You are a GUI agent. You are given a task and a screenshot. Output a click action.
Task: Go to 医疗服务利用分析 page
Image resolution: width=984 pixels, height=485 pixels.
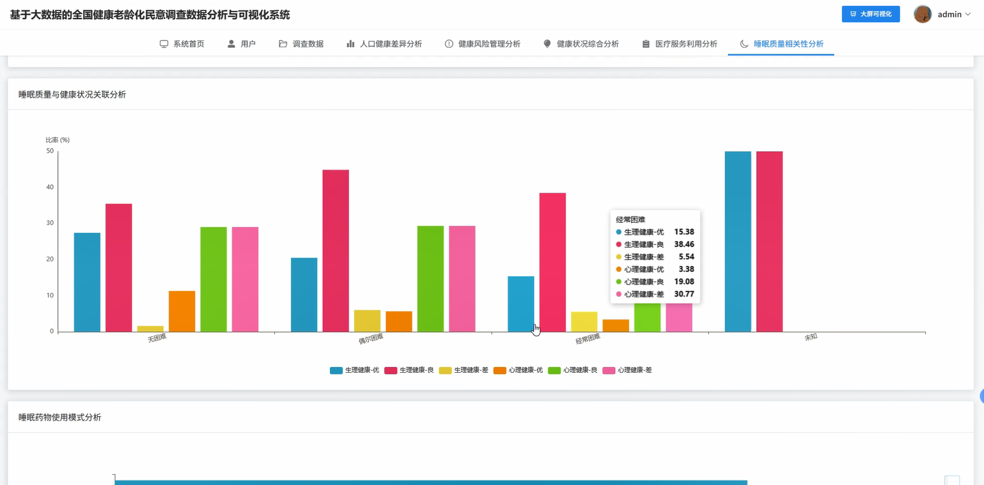pos(680,44)
